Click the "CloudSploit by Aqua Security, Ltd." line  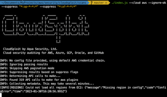click(x=30, y=49)
